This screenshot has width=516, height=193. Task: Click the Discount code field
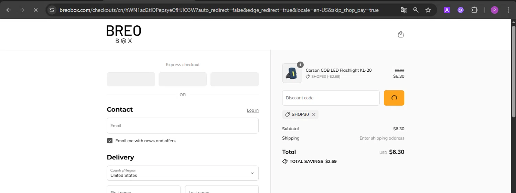click(x=331, y=98)
